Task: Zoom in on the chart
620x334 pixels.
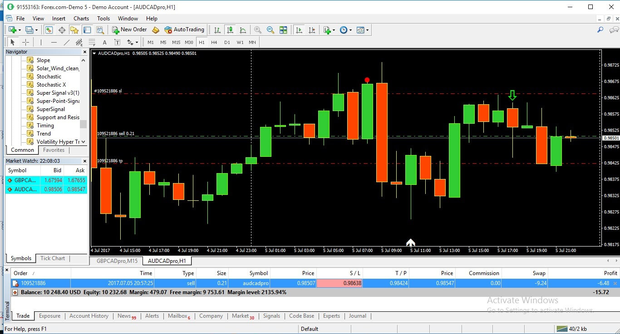Action: 258,30
